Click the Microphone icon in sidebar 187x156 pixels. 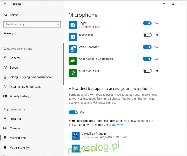point(5,138)
